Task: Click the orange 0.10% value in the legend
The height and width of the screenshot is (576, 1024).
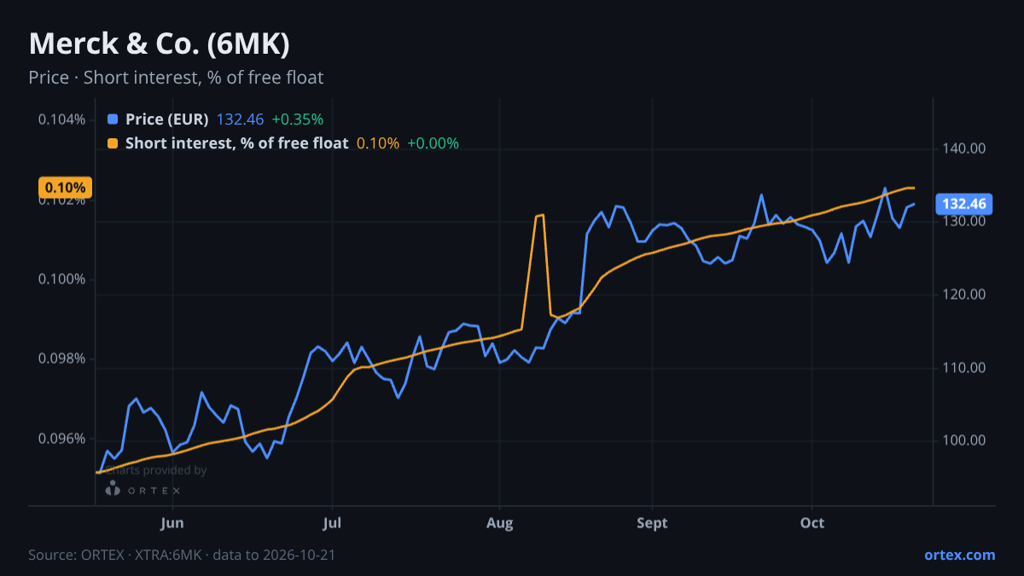Action: pos(378,143)
